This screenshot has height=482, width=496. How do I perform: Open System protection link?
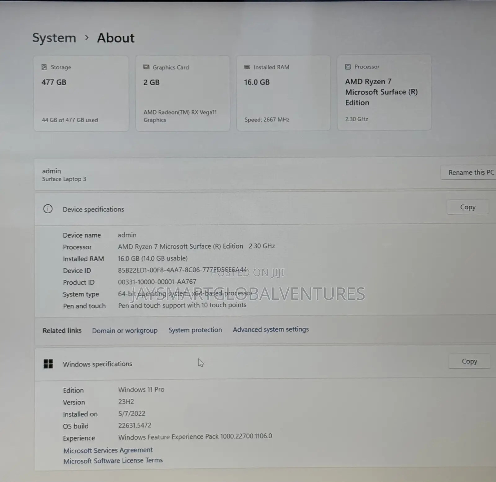tap(195, 330)
